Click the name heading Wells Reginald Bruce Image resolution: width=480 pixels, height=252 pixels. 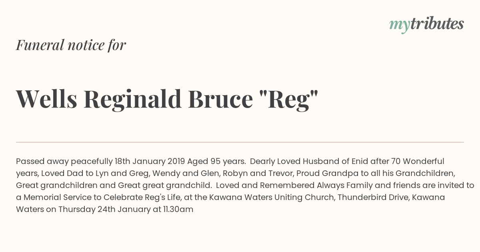click(x=134, y=99)
